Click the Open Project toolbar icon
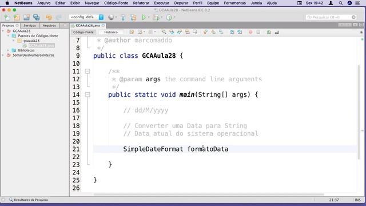 coord(26,17)
